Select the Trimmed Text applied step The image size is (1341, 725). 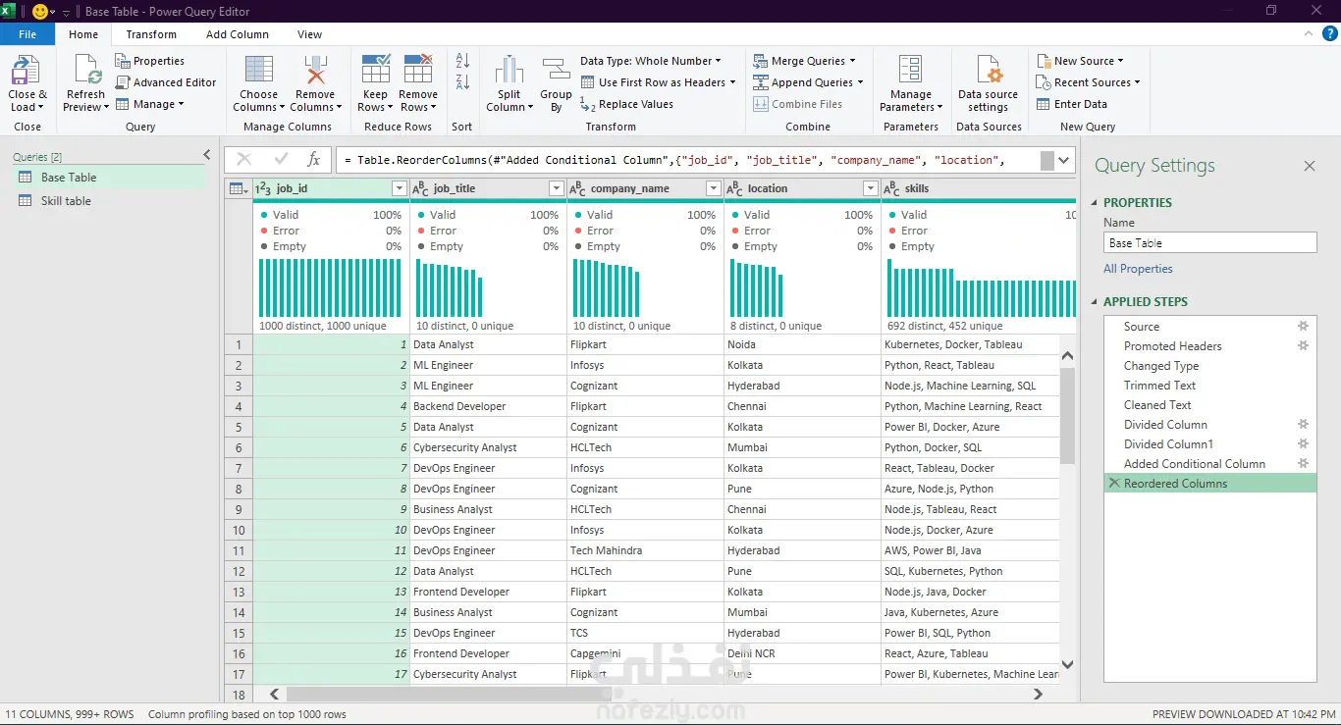tap(1159, 386)
